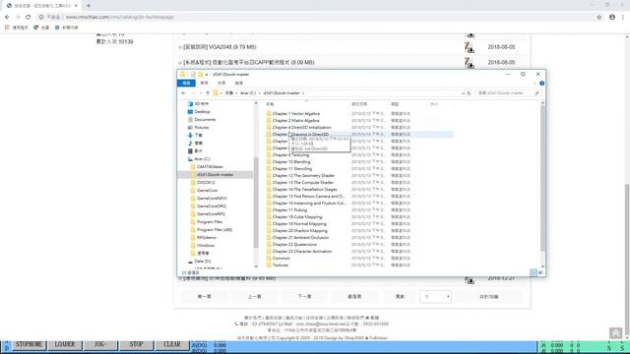Select Program Files (x86) in navigation pane
The width and height of the screenshot is (630, 354).
pyautogui.click(x=212, y=230)
